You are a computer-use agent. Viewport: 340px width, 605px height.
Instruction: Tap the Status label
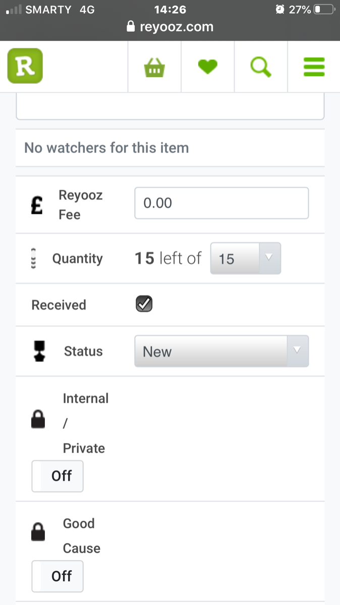click(83, 351)
